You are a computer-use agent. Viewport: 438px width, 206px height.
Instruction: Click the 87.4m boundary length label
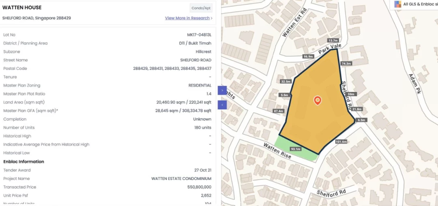279,111
